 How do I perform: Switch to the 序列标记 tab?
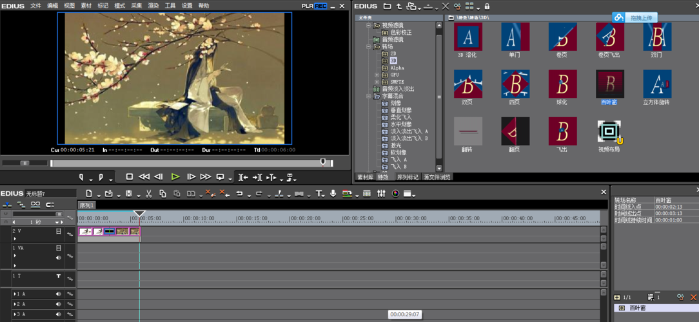coord(408,177)
